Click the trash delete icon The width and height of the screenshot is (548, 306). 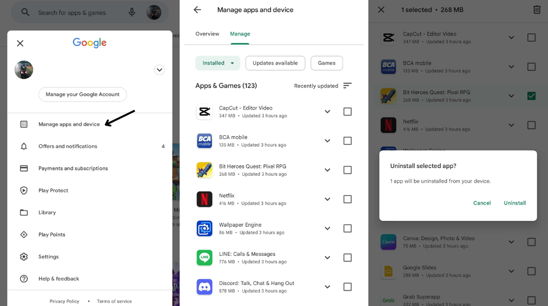tap(537, 10)
